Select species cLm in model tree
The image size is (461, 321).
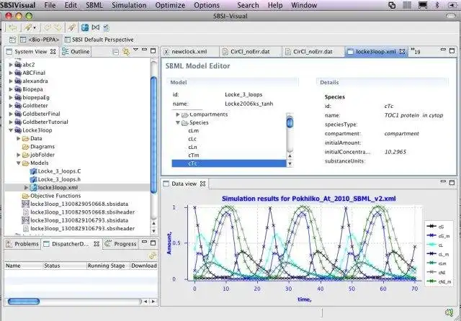194,131
